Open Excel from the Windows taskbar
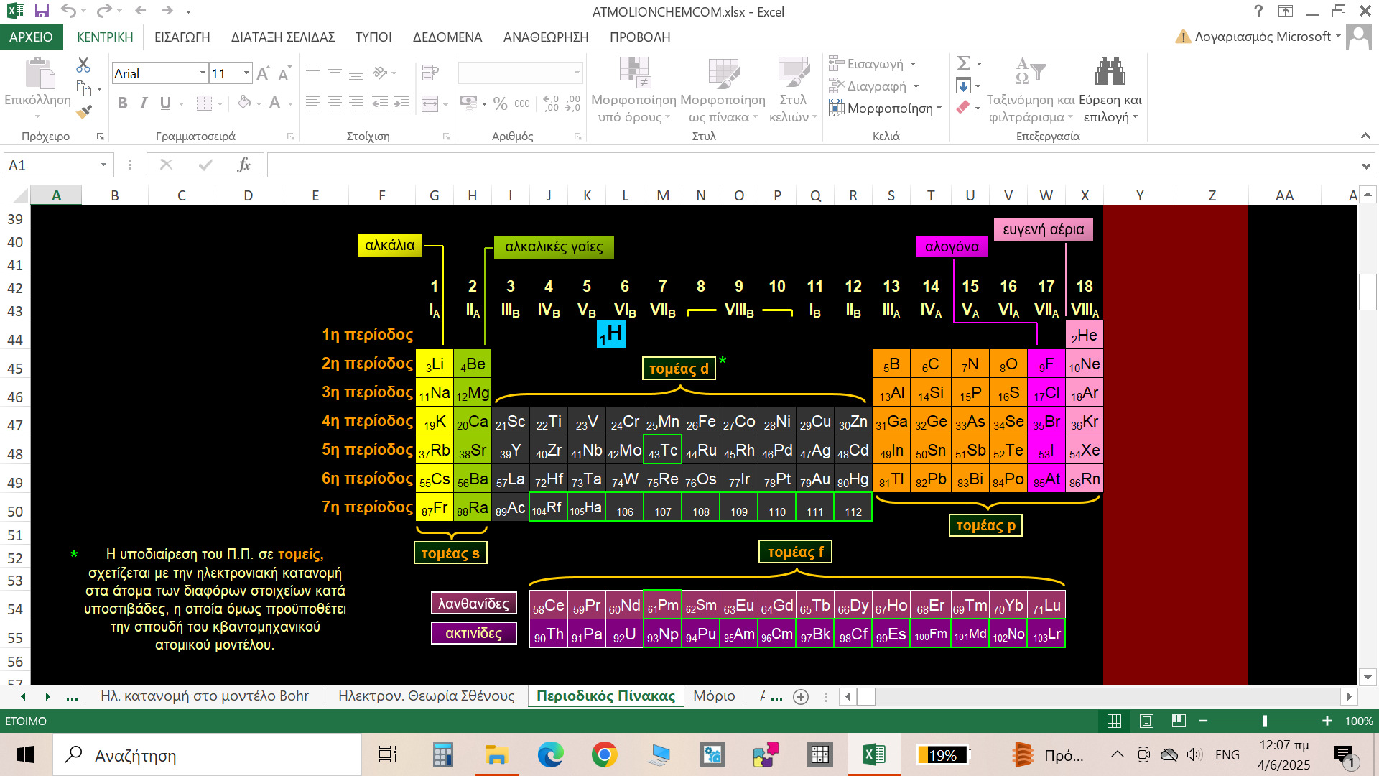 [x=873, y=755]
